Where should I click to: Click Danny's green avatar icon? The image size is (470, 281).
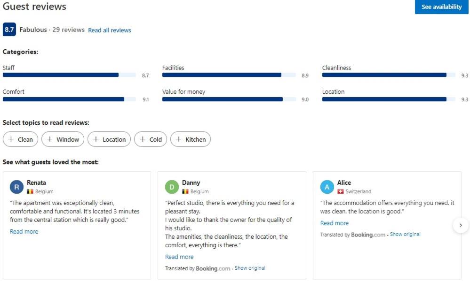pyautogui.click(x=172, y=187)
